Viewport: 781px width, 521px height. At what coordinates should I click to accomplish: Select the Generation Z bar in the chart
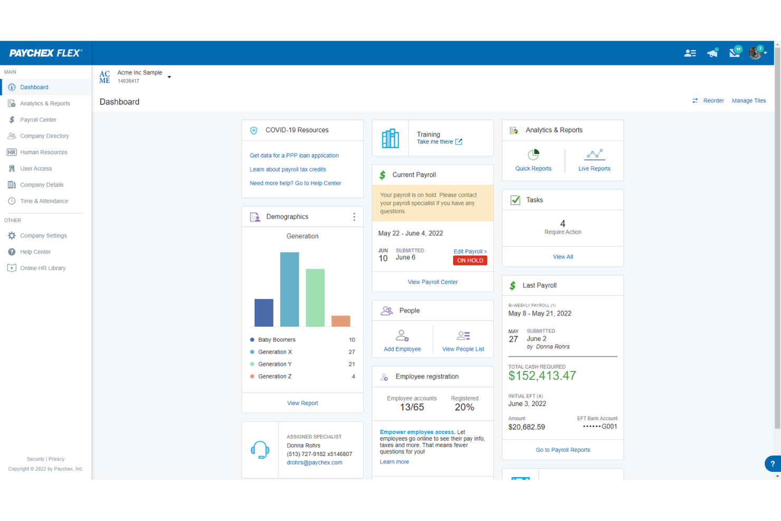(340, 322)
